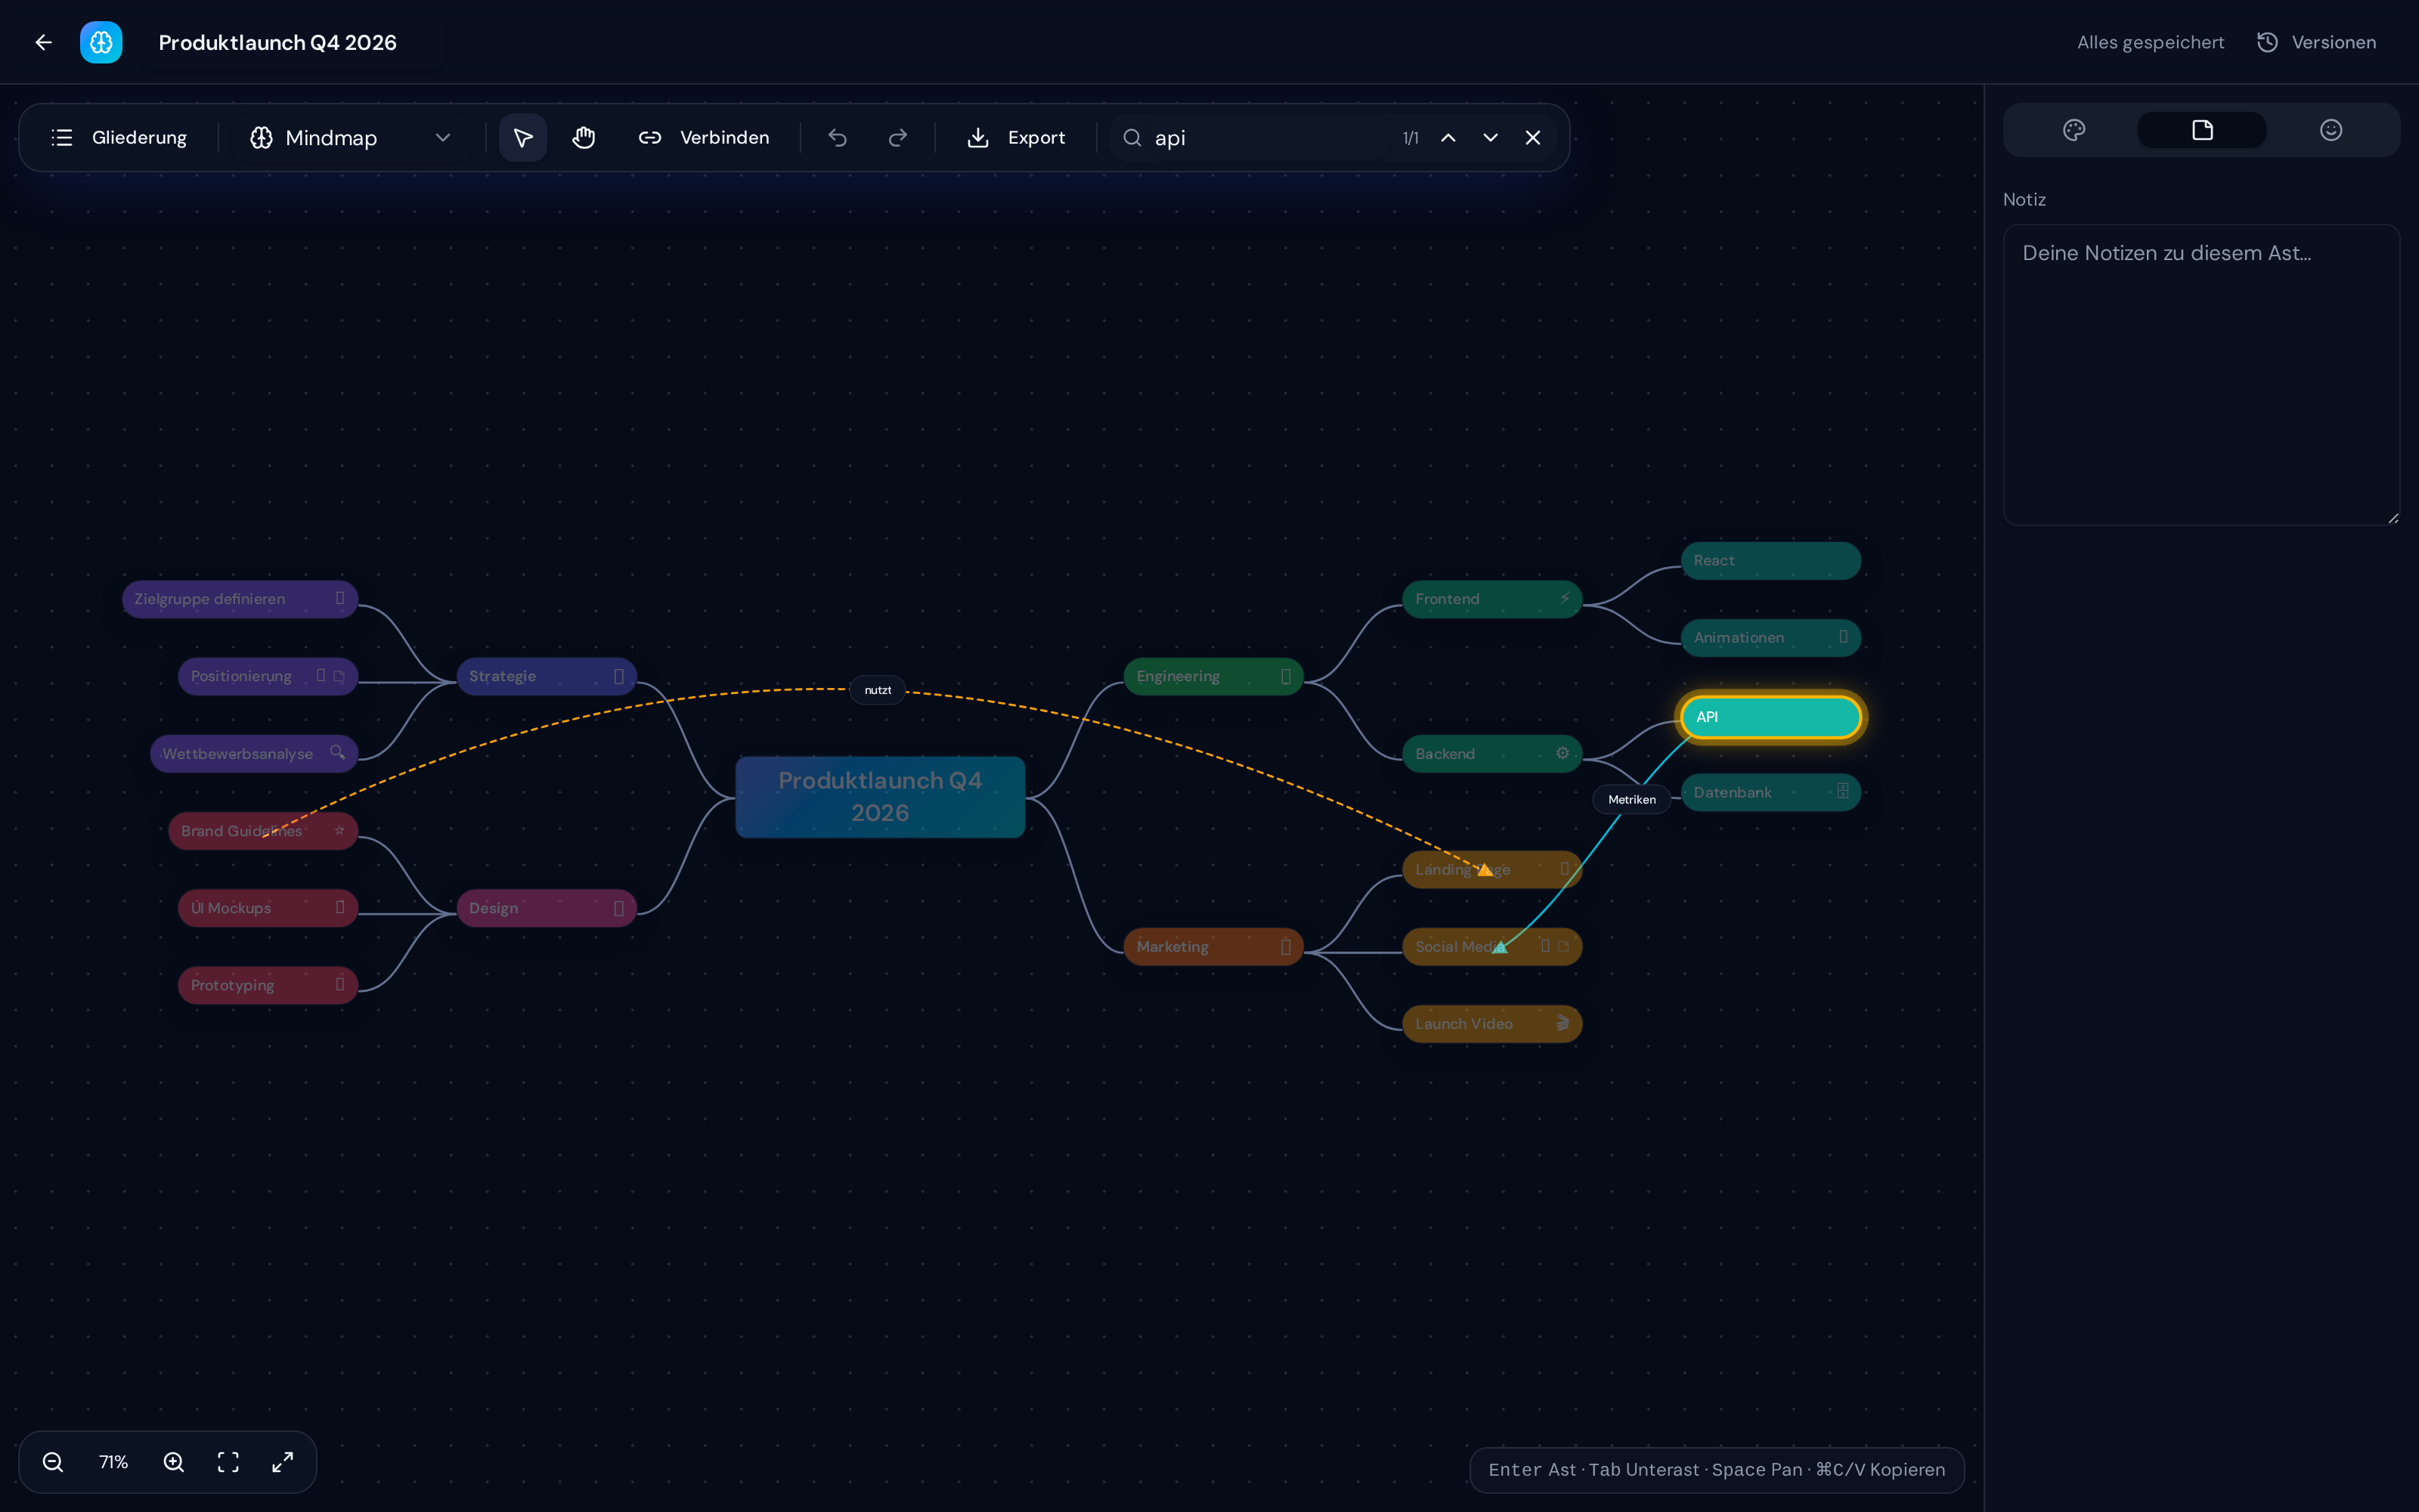Image resolution: width=2419 pixels, height=1512 pixels.
Task: Select the Datenbank node
Action: click(1770, 792)
